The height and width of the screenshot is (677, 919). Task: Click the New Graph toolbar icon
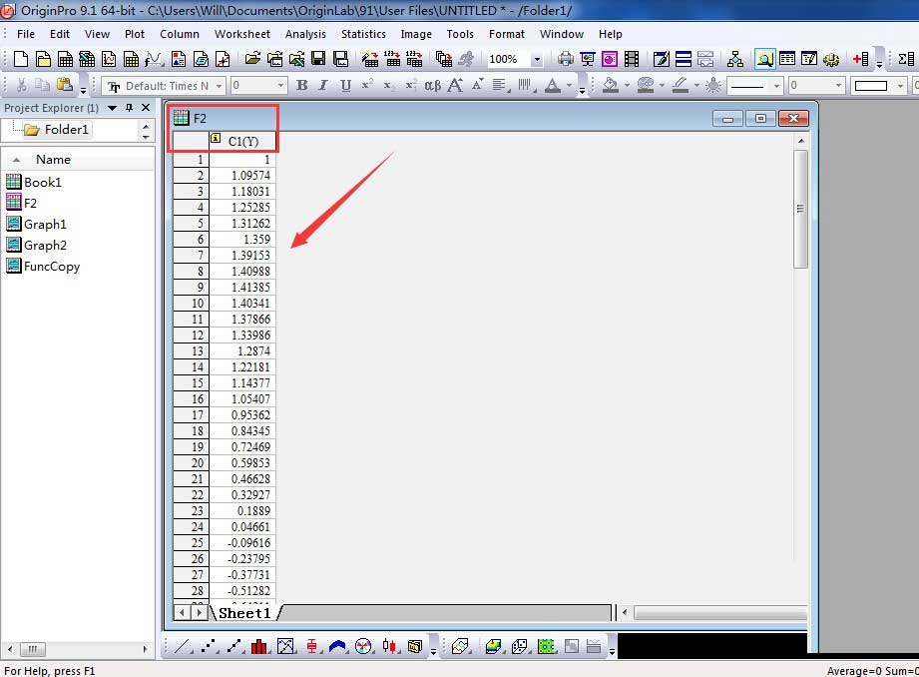(109, 59)
